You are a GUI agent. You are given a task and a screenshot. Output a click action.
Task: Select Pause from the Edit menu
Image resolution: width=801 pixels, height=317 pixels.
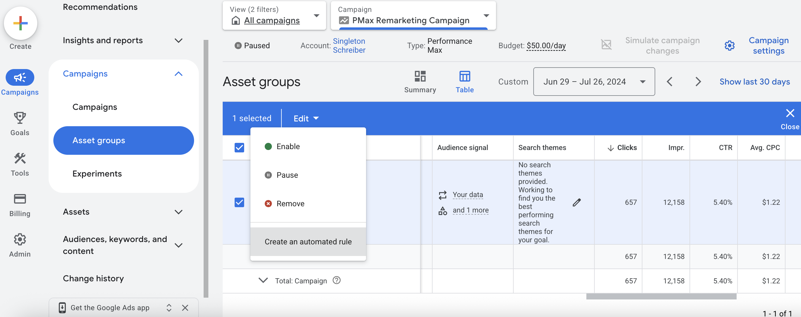pyautogui.click(x=308, y=175)
